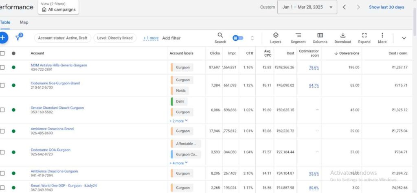Open Ambience Creacions-Brand account link
417x193 pixels.
click(x=52, y=129)
